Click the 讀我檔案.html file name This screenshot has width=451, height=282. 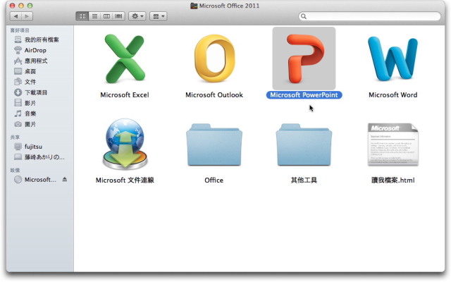point(393,180)
